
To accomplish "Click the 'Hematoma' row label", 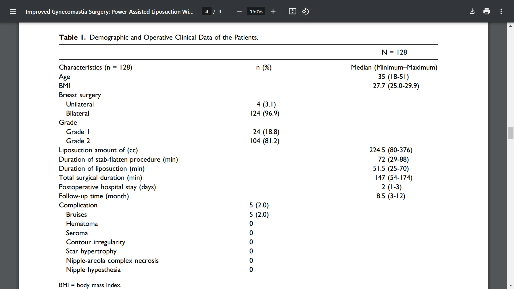I will pyautogui.click(x=82, y=223).
